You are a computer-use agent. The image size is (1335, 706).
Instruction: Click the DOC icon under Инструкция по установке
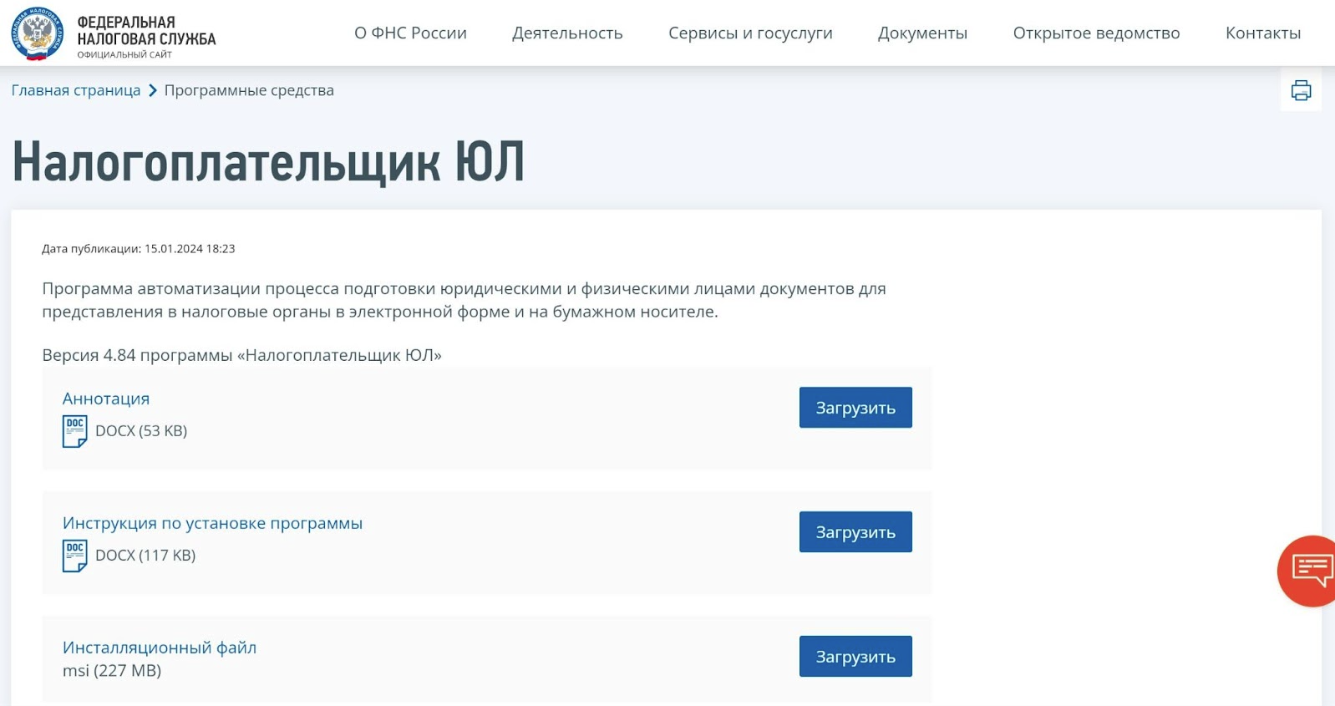point(74,556)
